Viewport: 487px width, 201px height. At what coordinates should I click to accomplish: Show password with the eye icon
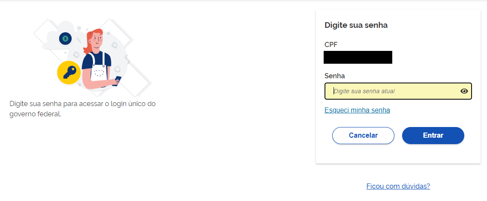pos(464,91)
